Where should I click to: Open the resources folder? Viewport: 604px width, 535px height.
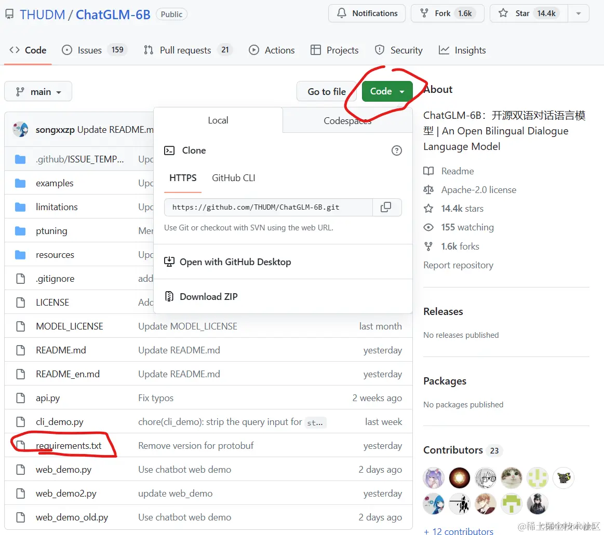pos(55,255)
